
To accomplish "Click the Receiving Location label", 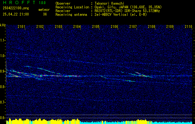I will pos(72,7).
